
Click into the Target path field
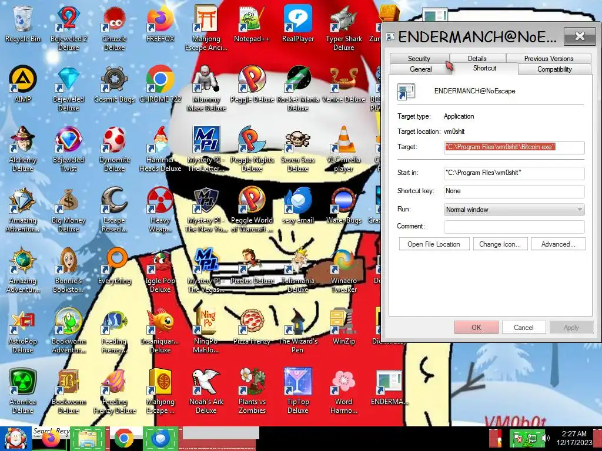coord(514,147)
